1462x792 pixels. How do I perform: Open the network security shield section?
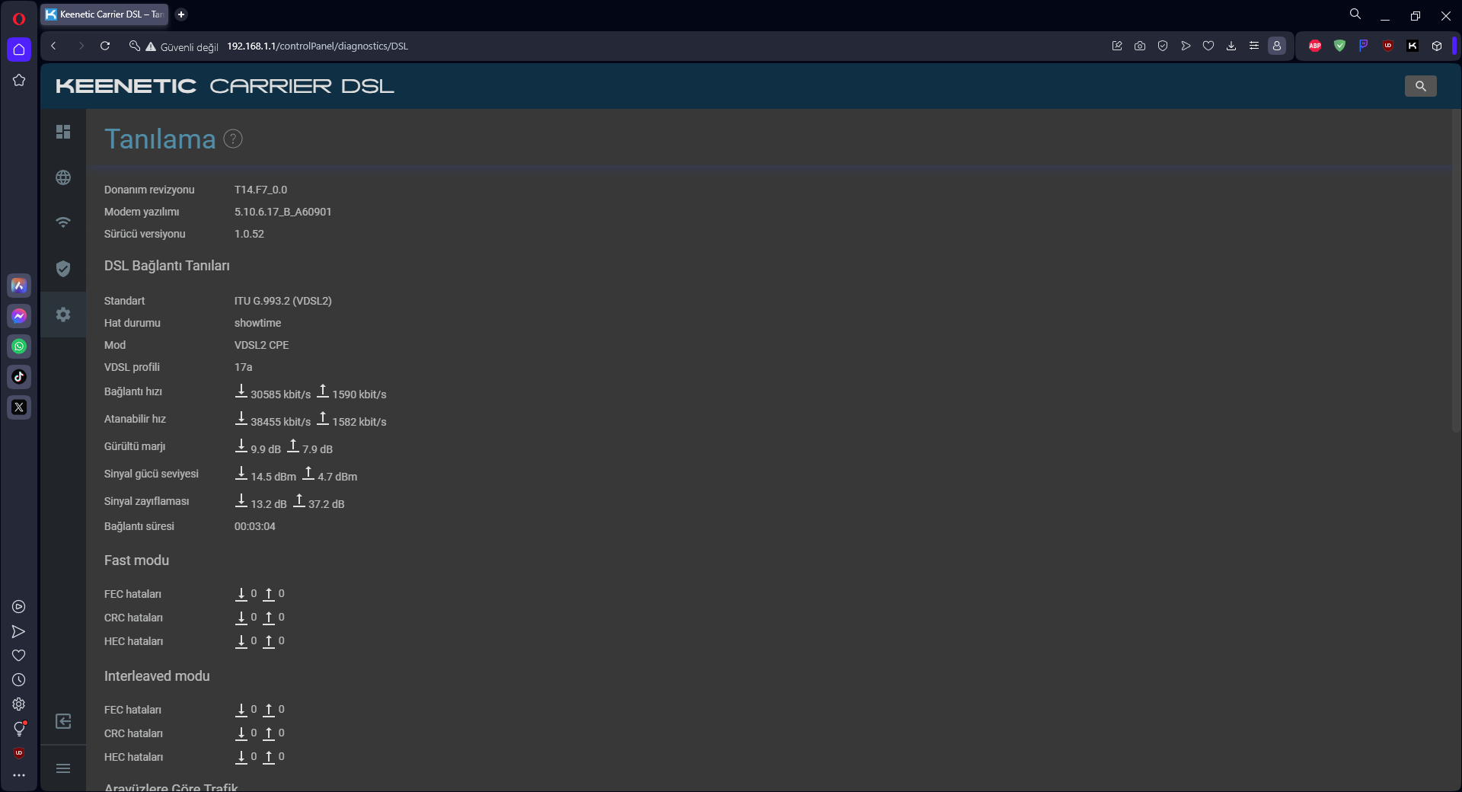(x=63, y=269)
